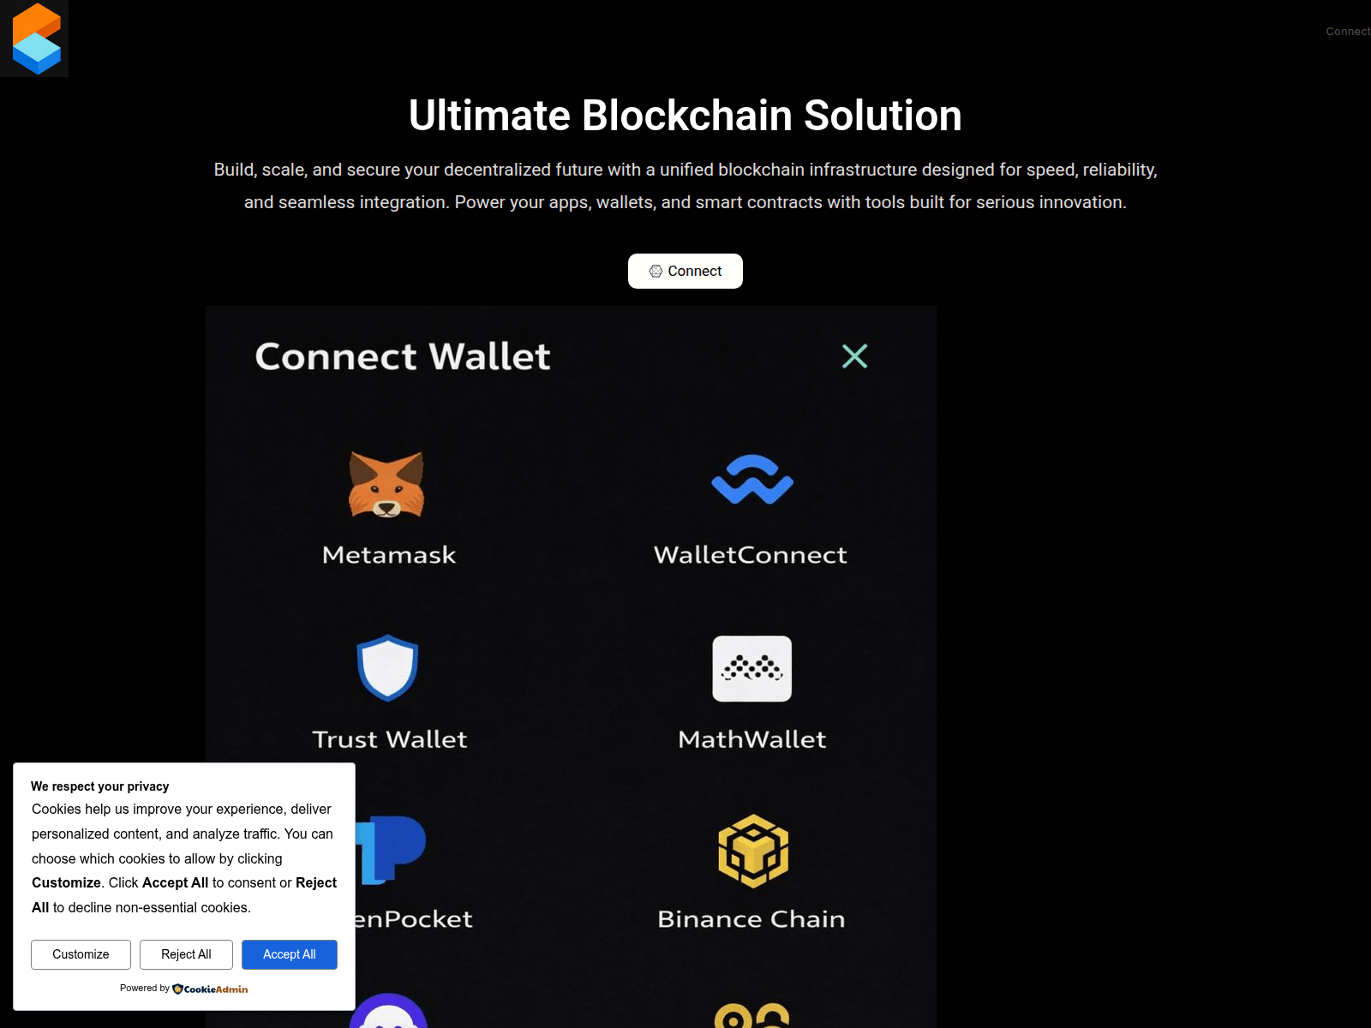Click the WalletConnect label text

tap(751, 555)
